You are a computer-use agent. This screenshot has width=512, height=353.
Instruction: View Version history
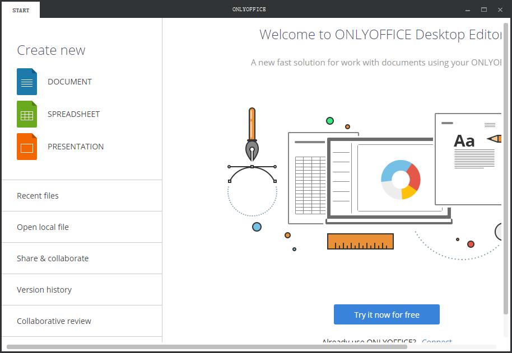point(44,290)
